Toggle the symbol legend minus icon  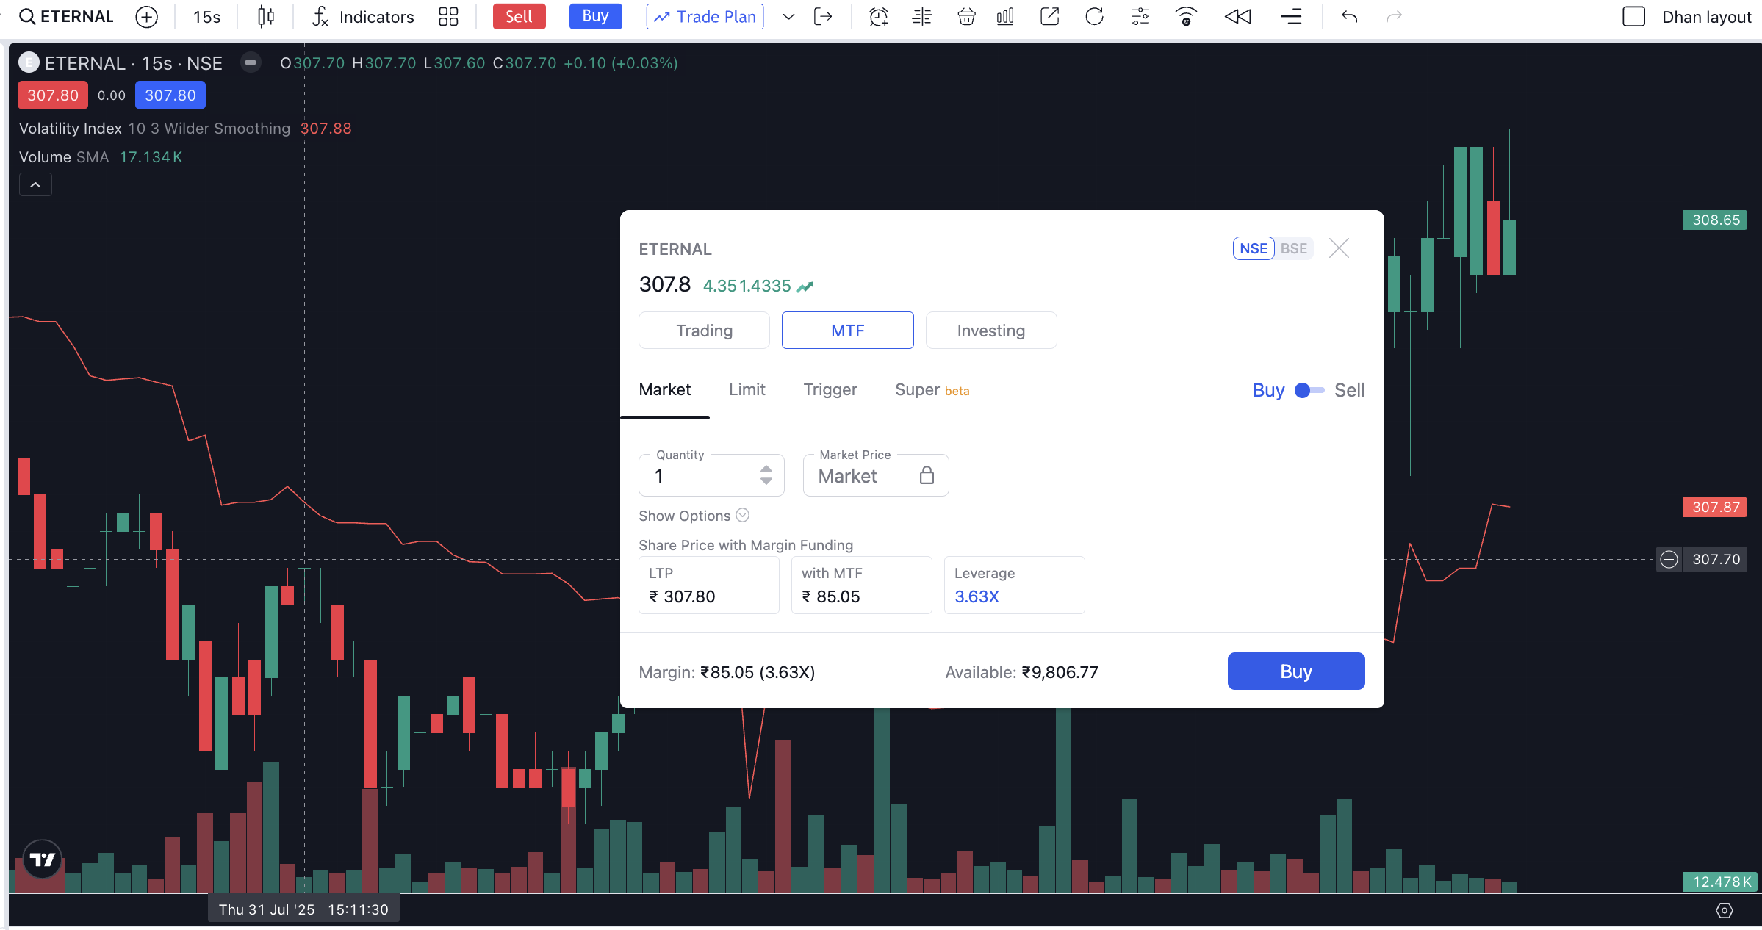coord(251,63)
